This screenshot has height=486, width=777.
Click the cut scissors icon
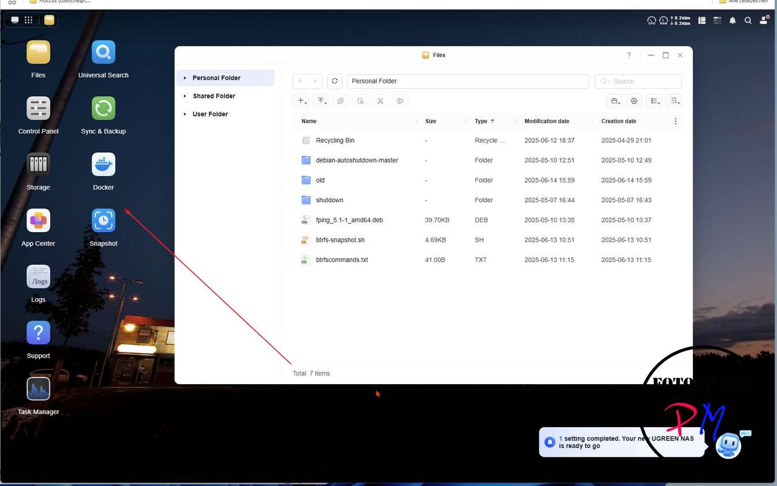pyautogui.click(x=380, y=101)
